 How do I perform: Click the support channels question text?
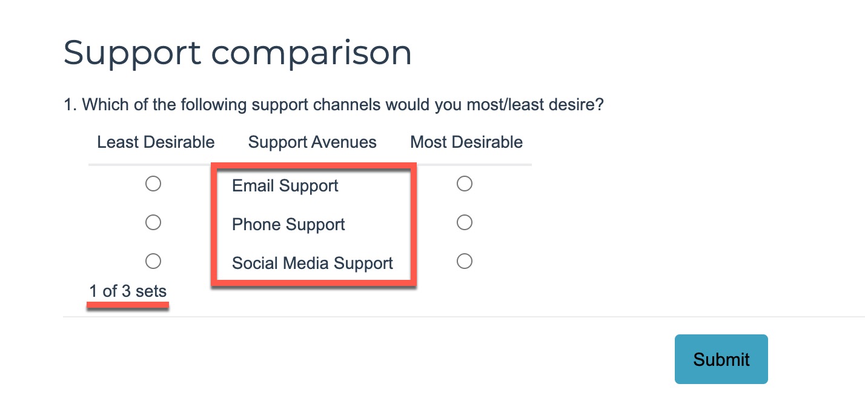[334, 105]
